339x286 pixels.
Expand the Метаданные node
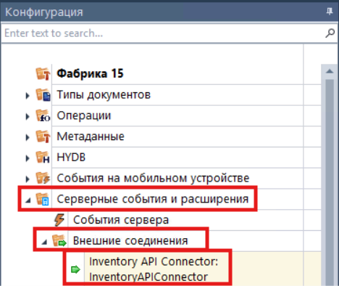28,137
